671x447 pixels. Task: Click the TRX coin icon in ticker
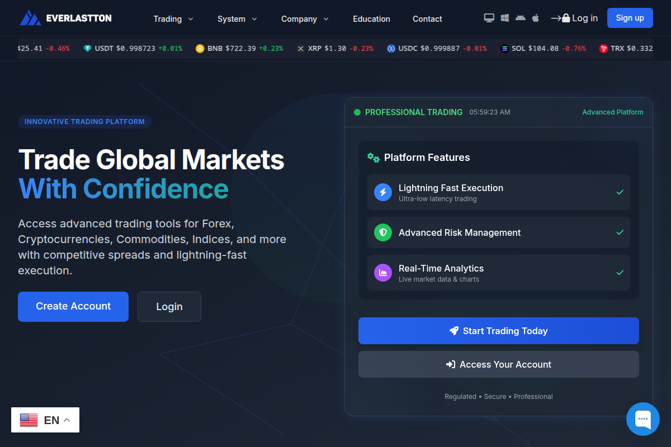[603, 49]
